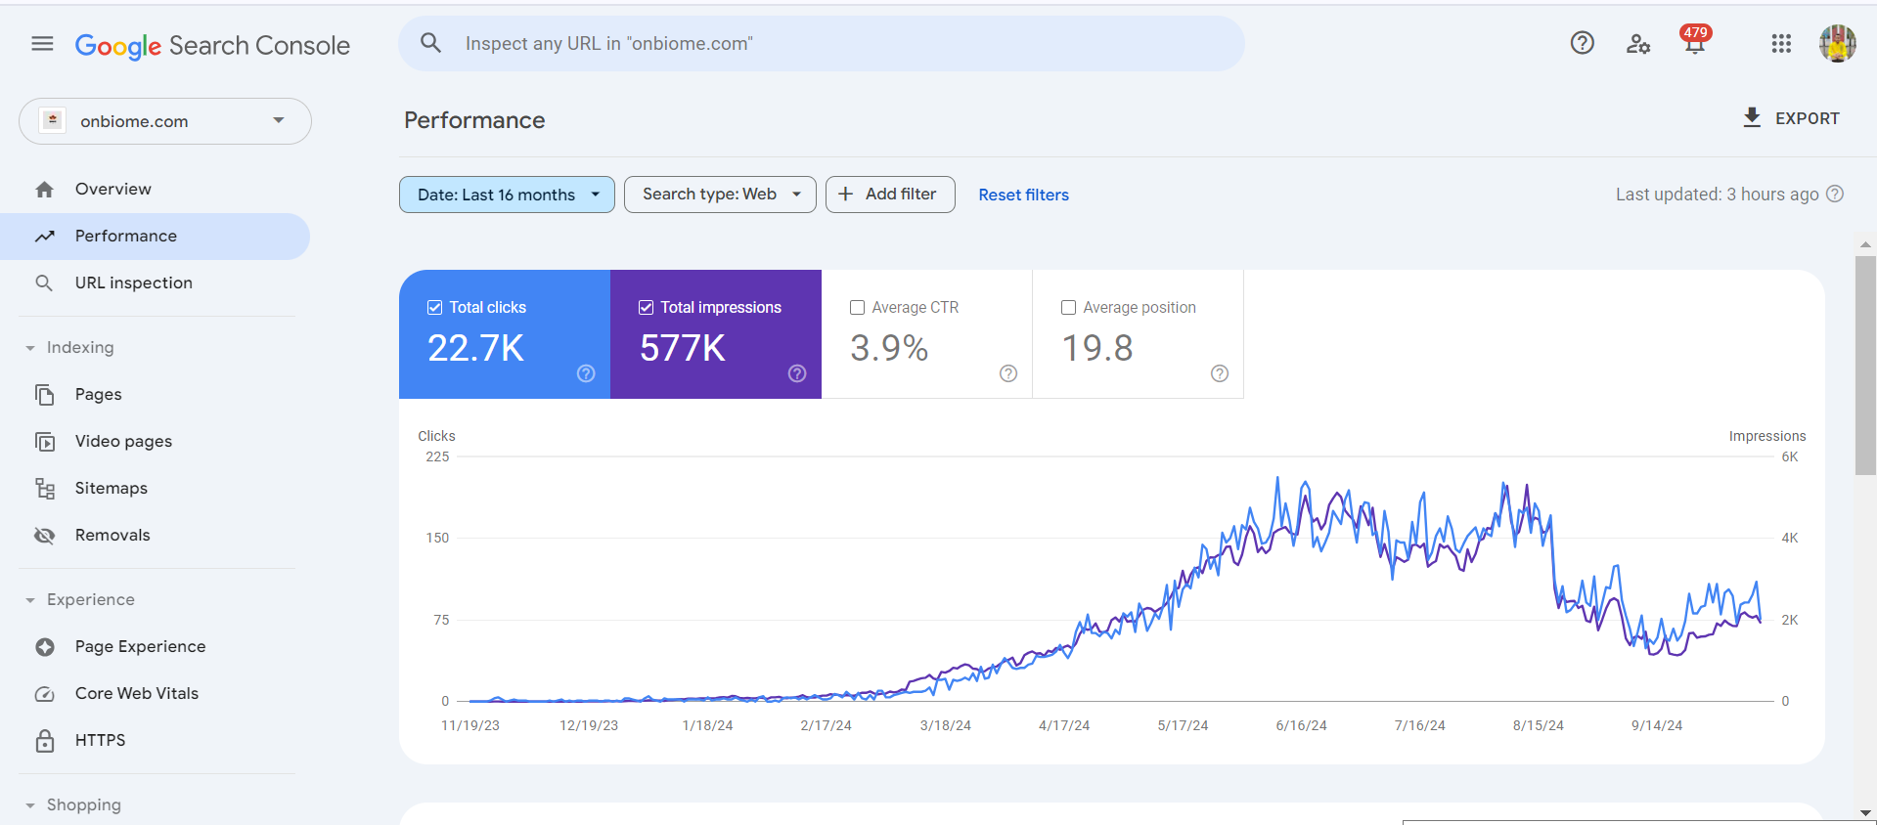Click the help question mark icon in header
Screen dimensions: 1877x825
tap(1582, 43)
